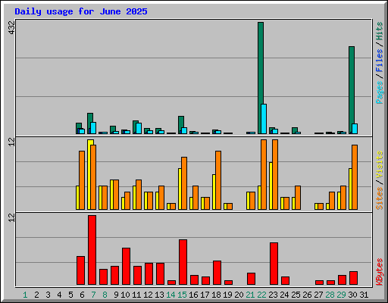The width and height of the screenshot is (388, 303).
Task: Click the cyan "Pages" legend label
Action: point(380,92)
